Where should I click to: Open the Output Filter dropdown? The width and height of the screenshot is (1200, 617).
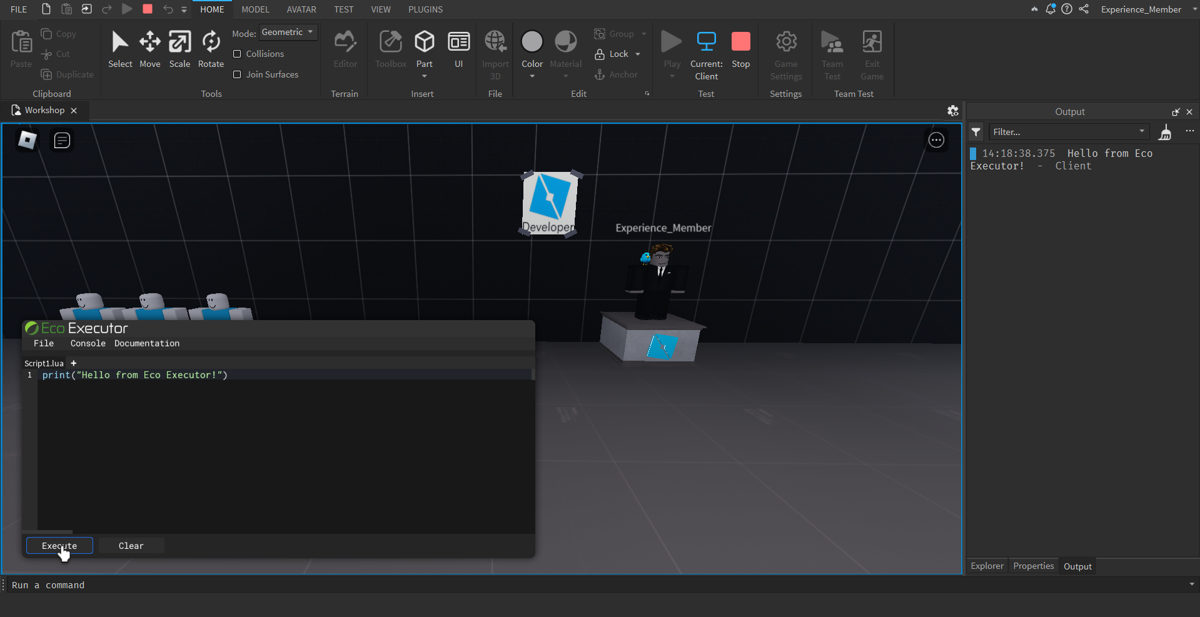[1142, 131]
